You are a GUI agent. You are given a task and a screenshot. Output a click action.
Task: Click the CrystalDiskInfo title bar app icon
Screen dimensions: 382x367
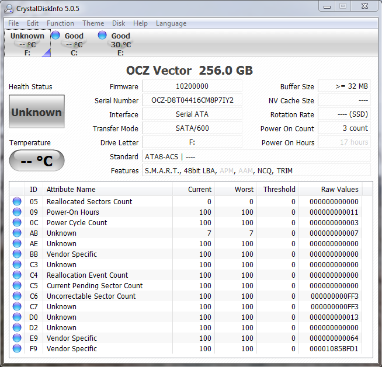[x=8, y=7]
